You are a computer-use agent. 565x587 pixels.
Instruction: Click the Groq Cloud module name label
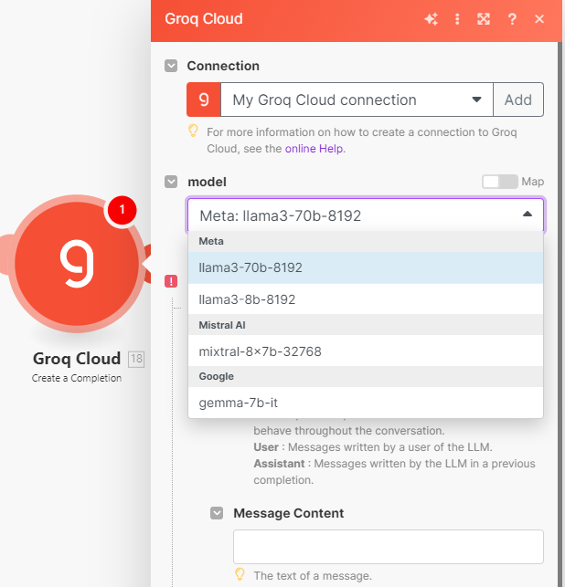coord(77,359)
